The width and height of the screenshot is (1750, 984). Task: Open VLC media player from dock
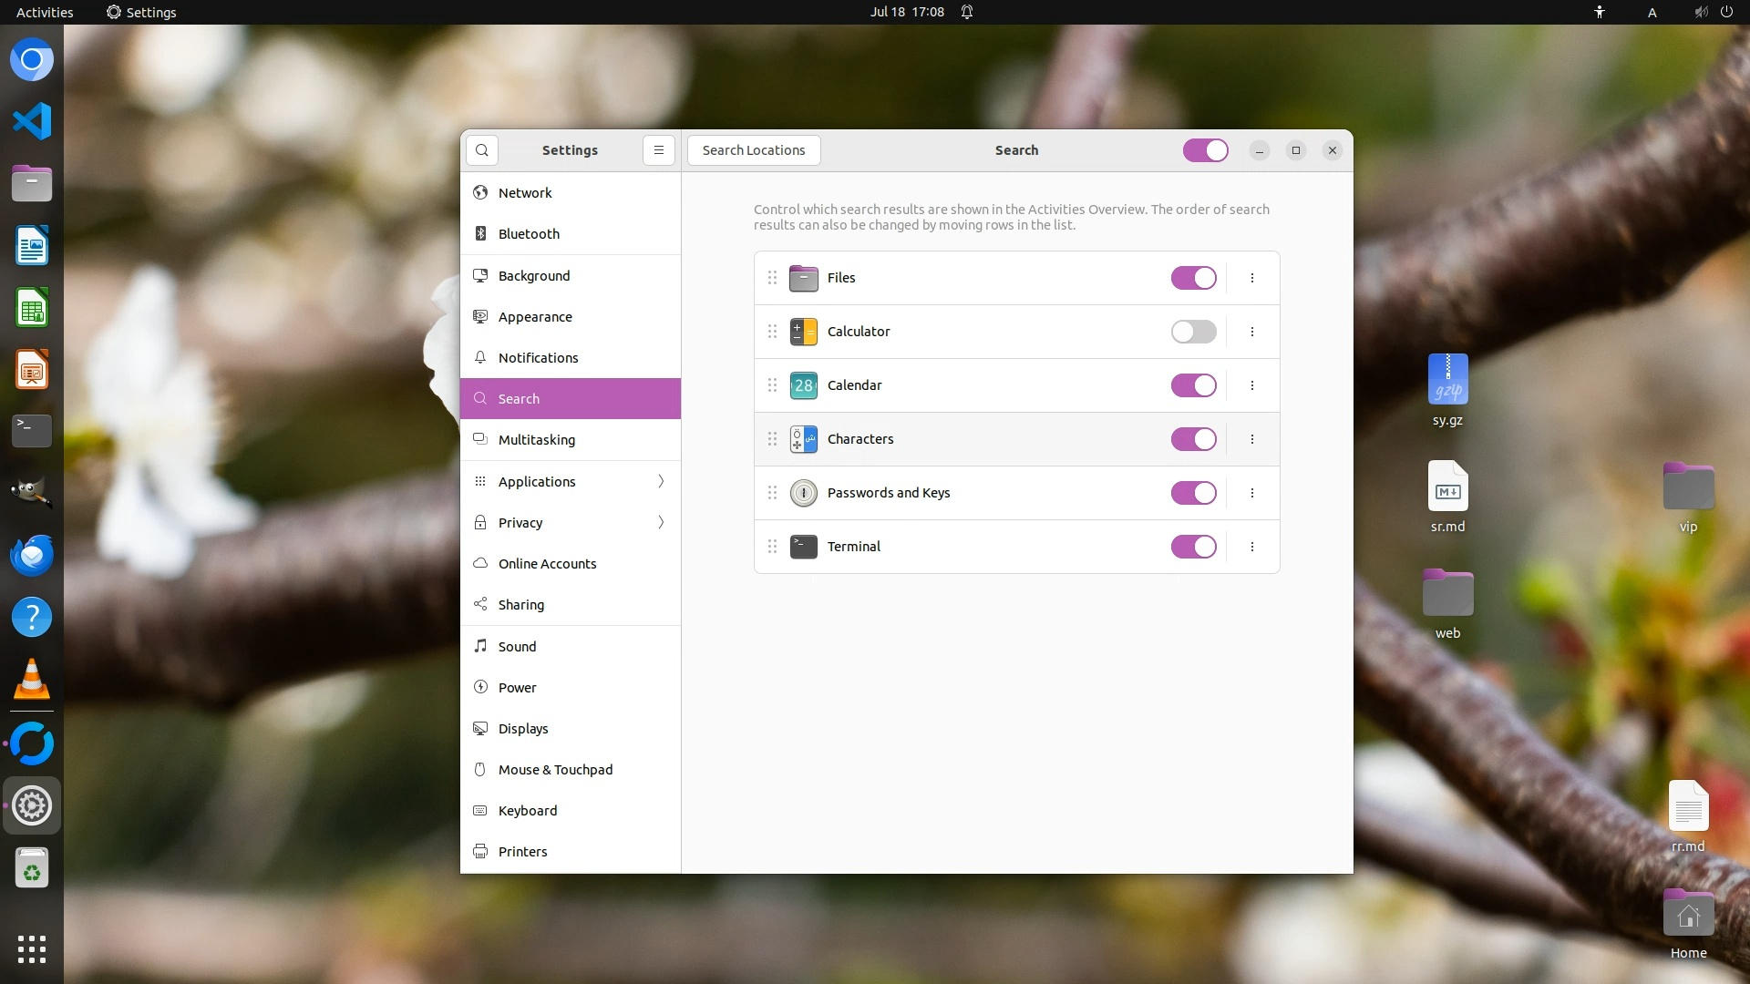[32, 679]
